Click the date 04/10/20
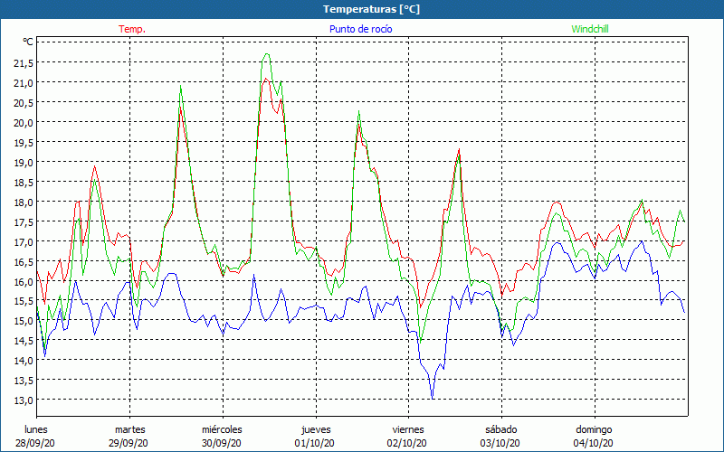The image size is (724, 452). tap(594, 443)
